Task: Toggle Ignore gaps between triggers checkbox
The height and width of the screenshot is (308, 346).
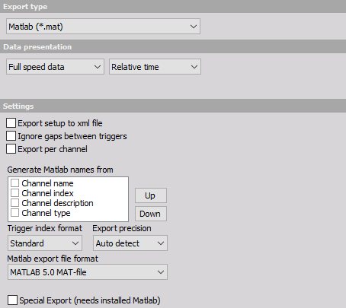Action: pyautogui.click(x=11, y=136)
